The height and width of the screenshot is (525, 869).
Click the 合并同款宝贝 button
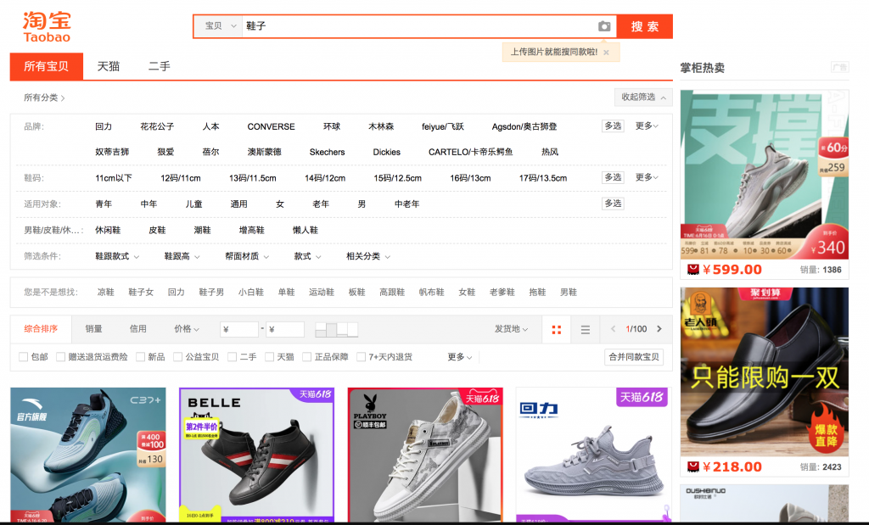[x=634, y=357]
